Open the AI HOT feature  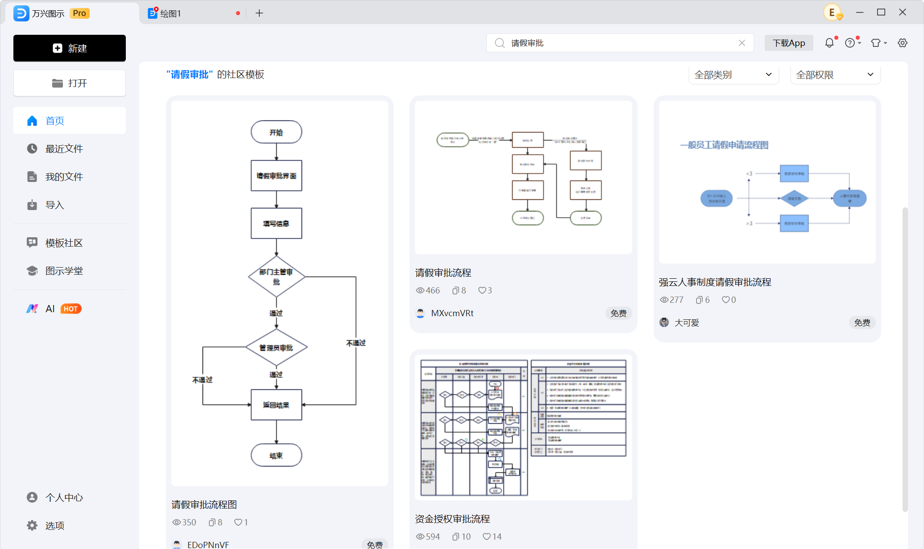point(70,309)
